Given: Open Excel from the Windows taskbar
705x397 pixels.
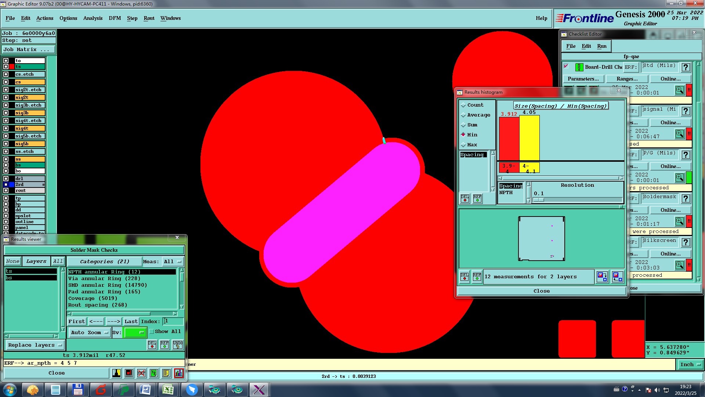Looking at the screenshot, I should click(168, 390).
